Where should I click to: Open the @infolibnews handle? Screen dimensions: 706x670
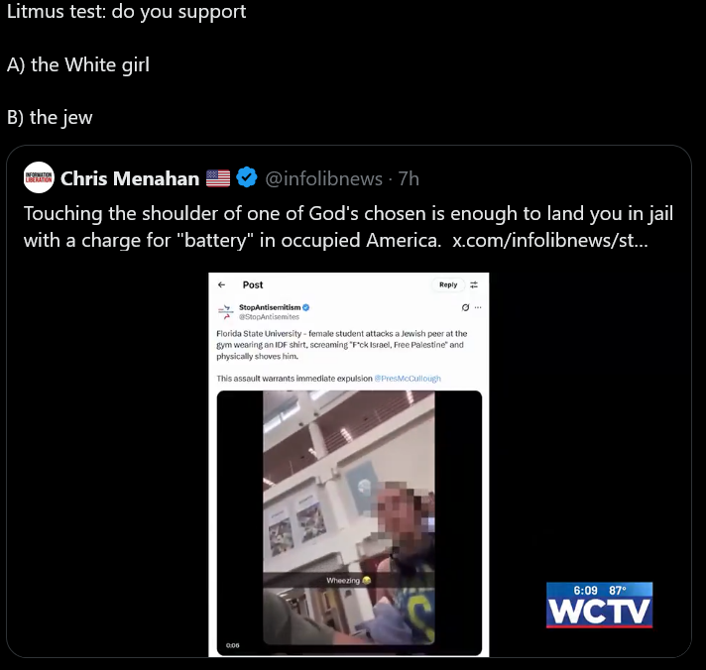coord(323,178)
